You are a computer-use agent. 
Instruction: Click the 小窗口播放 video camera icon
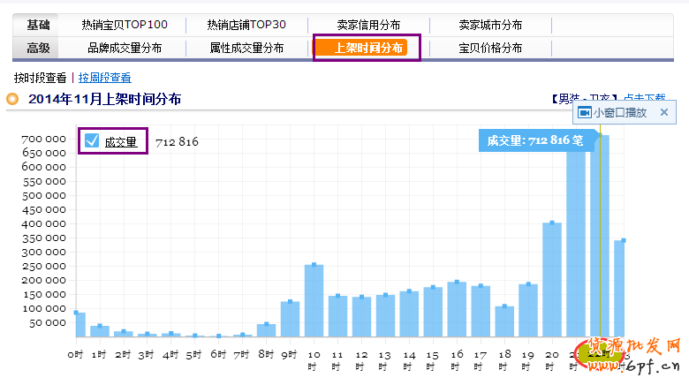584,112
